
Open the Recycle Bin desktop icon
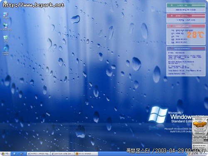[x=5, y=39]
